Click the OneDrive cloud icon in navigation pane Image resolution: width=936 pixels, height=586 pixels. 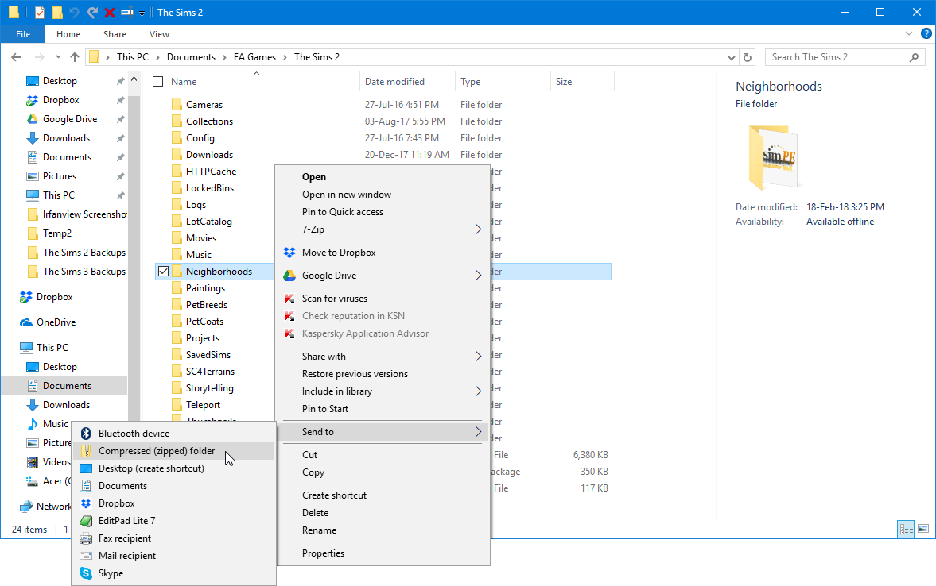pyautogui.click(x=26, y=322)
